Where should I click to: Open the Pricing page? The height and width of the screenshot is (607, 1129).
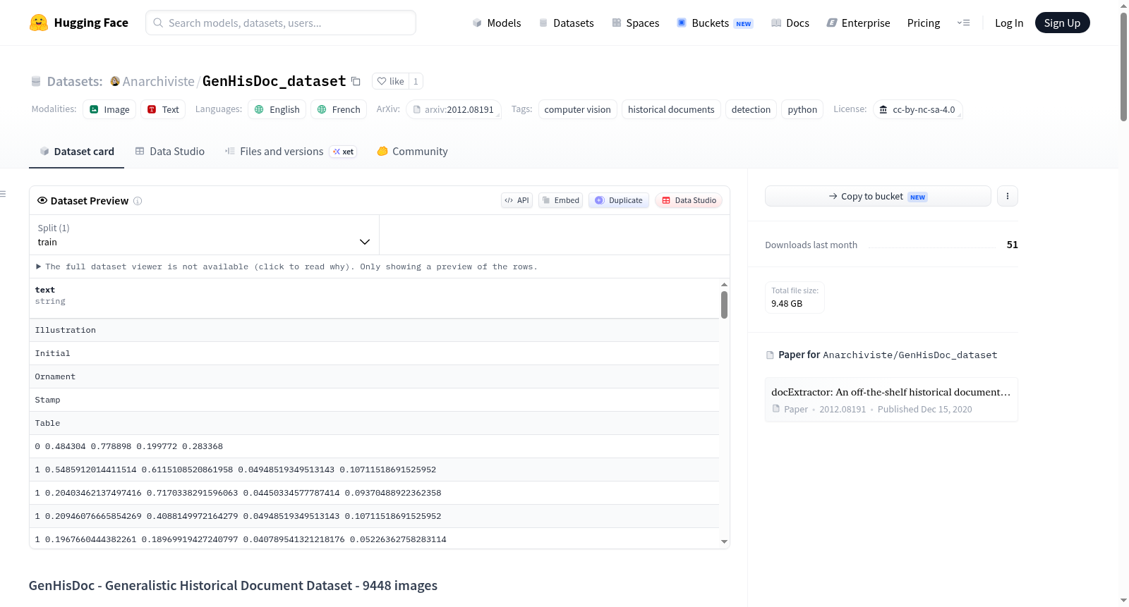(x=924, y=23)
